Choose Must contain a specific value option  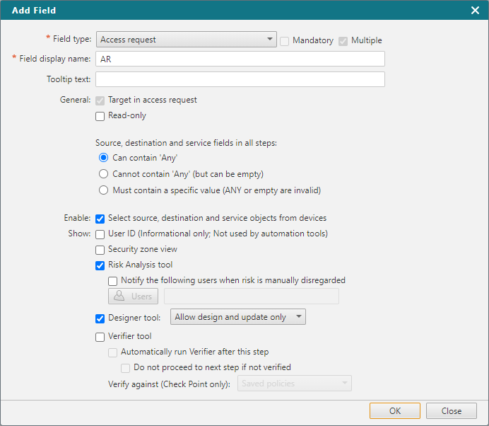[103, 190]
